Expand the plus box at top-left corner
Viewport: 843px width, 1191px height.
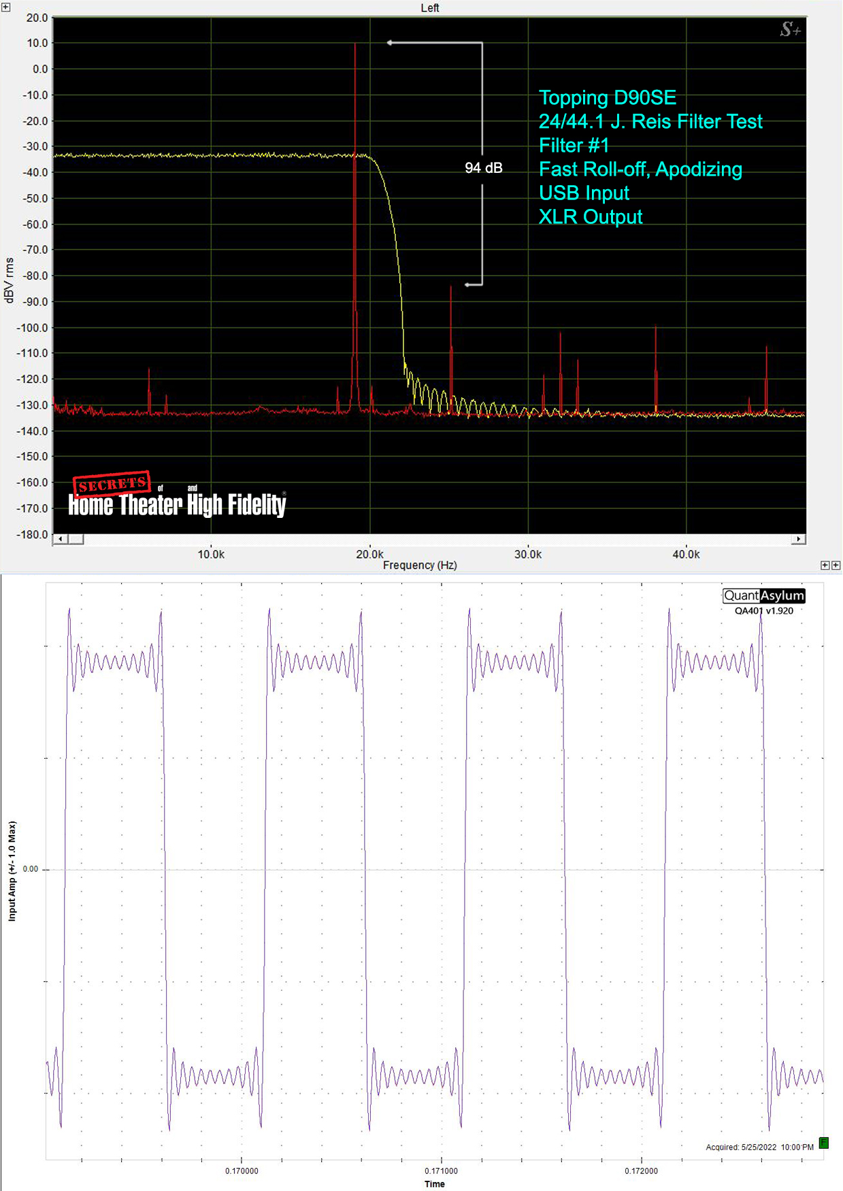6,7
